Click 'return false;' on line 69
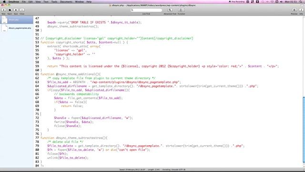Viewport: 305px width, 172px height. coord(72,106)
